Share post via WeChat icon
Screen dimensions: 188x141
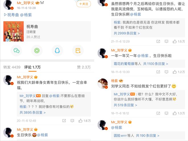(x=17, y=51)
